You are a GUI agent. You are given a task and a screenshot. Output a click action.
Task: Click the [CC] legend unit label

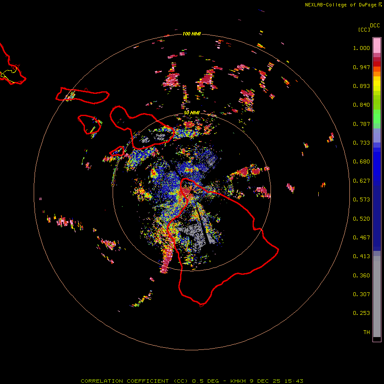tap(364, 29)
